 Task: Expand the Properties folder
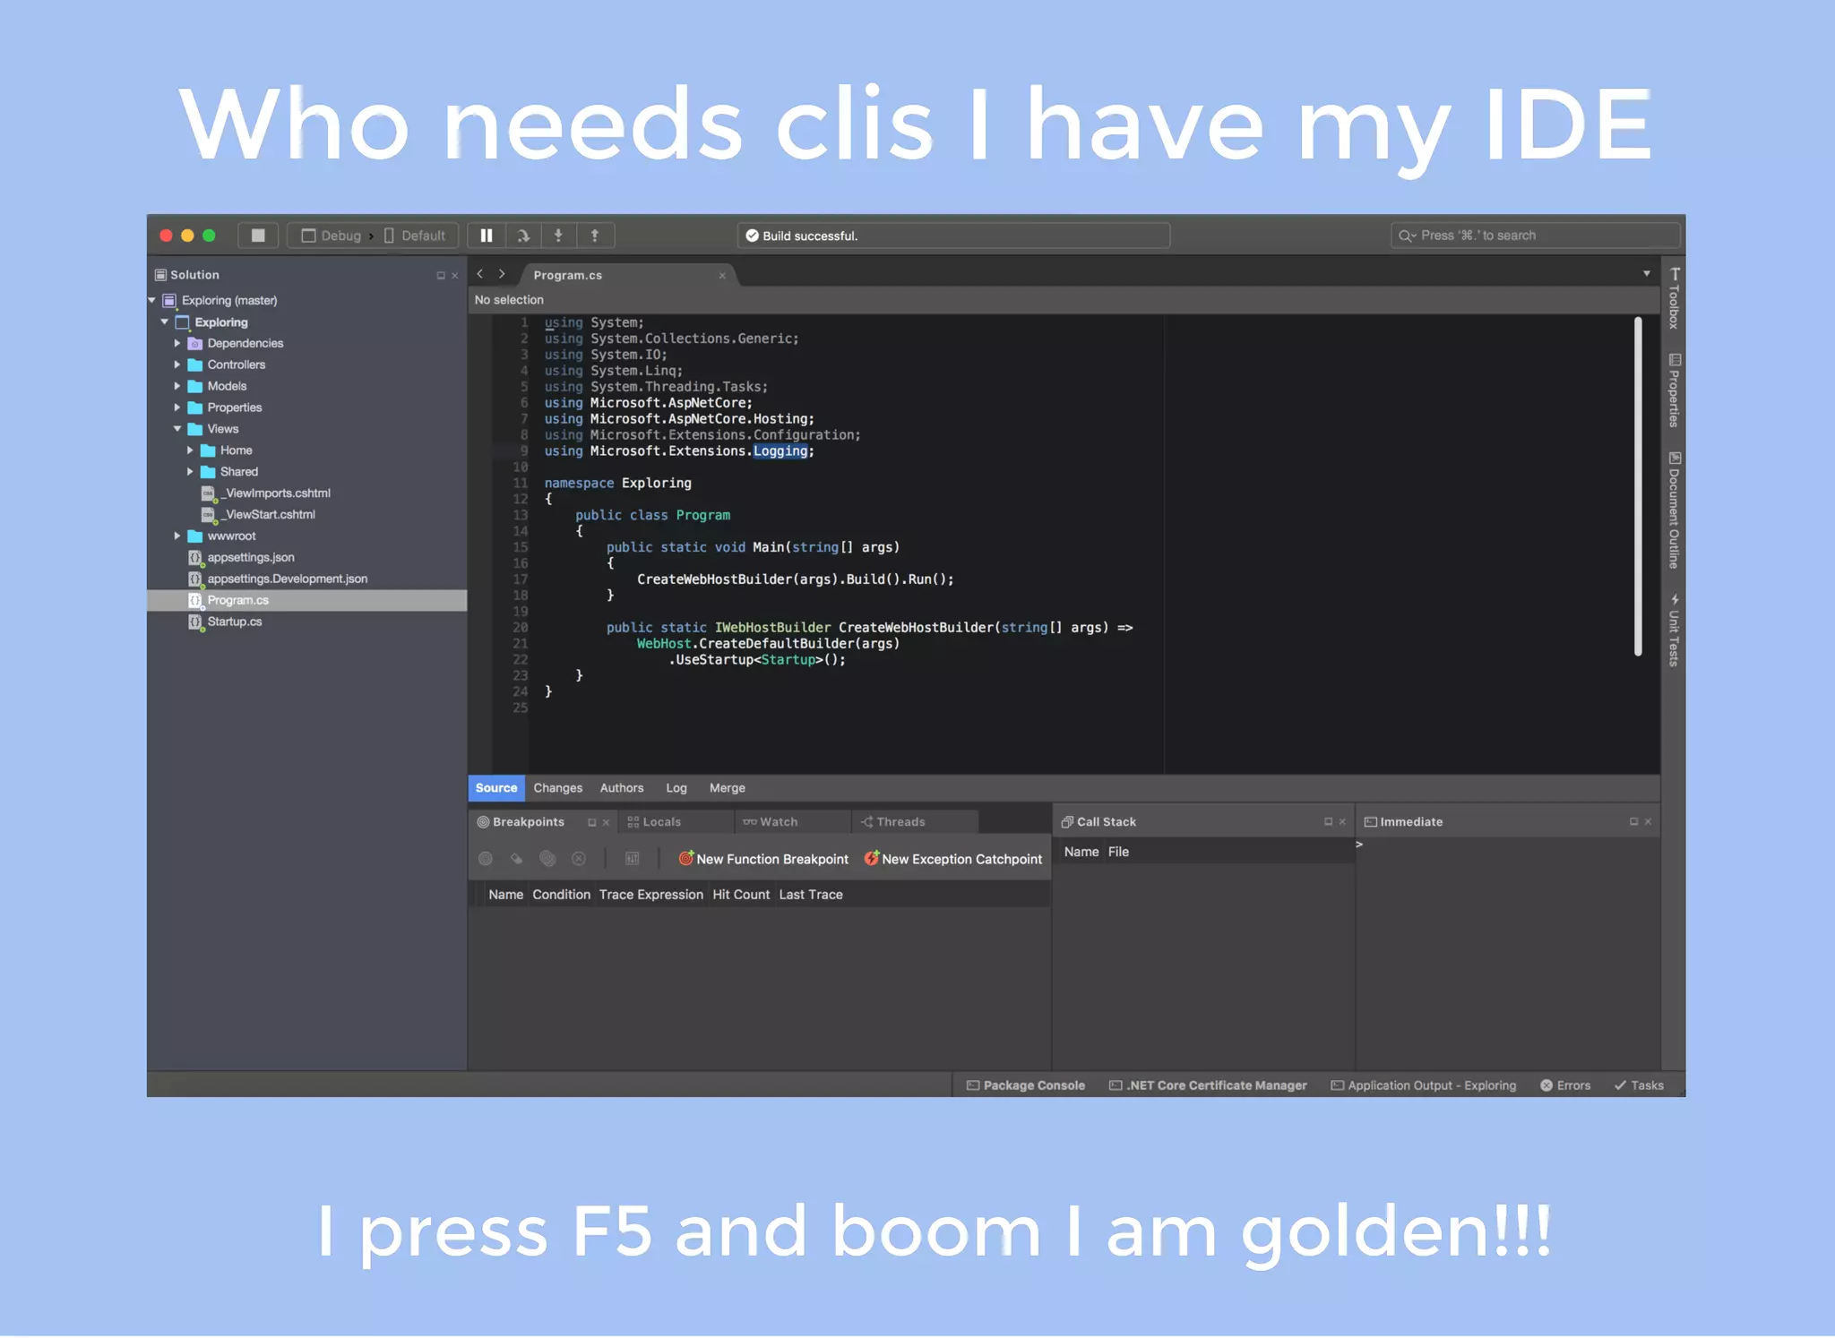[x=177, y=407]
